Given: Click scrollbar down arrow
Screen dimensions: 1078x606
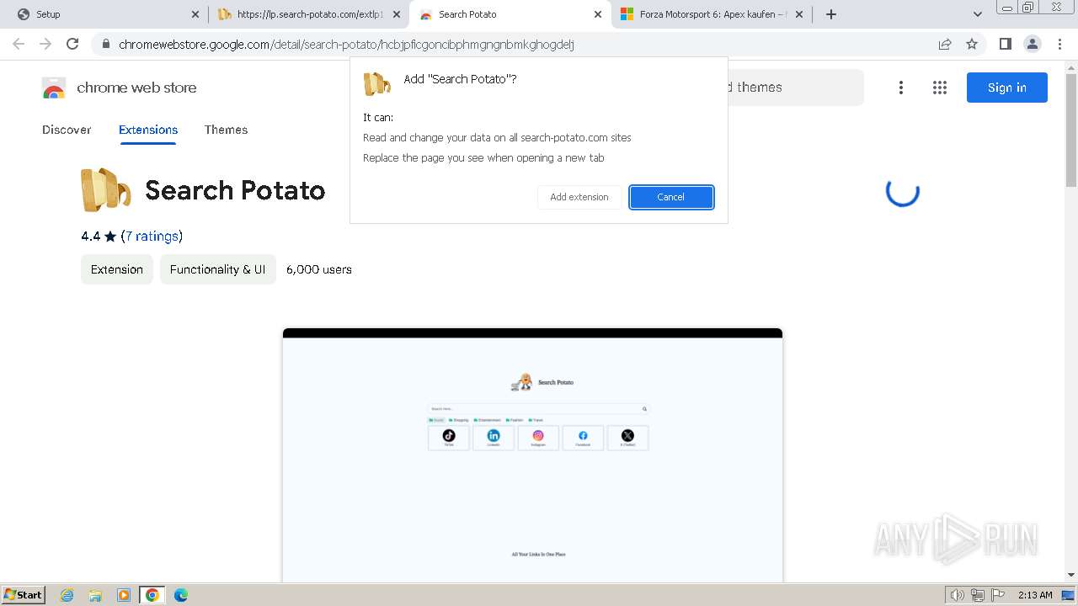Looking at the screenshot, I should pyautogui.click(x=1071, y=575).
